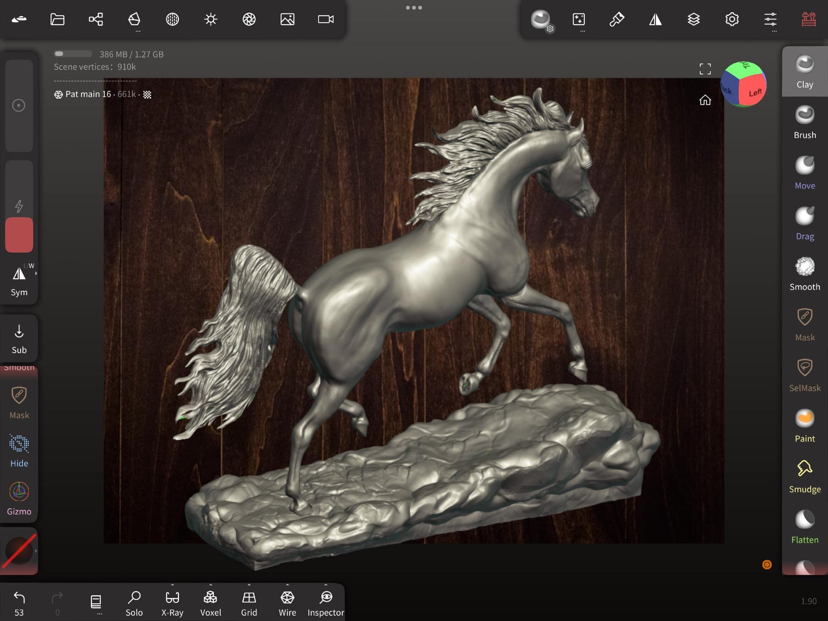Open the Lighting menu

tap(211, 19)
